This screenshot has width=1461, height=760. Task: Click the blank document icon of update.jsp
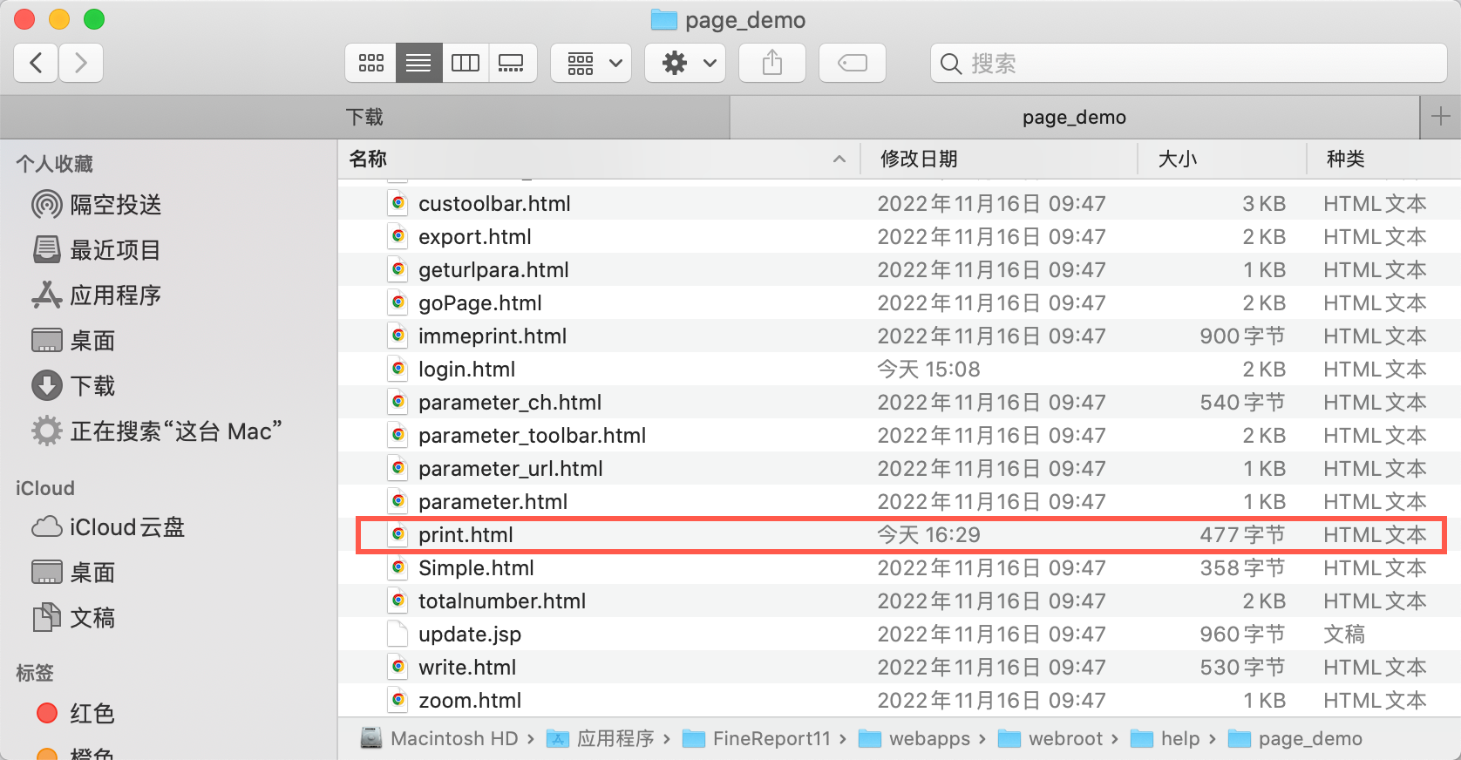398,634
